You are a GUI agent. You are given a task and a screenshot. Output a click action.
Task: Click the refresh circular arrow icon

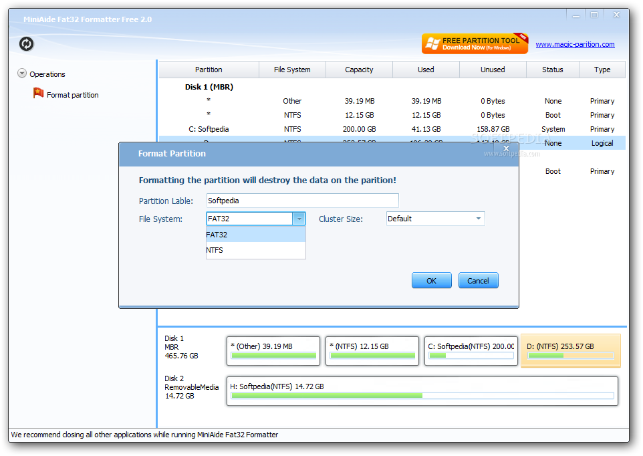[x=26, y=44]
